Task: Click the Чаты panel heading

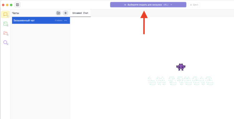Action: pos(16,13)
